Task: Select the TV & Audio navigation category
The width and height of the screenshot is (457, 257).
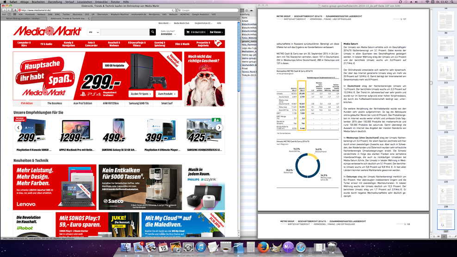Action: coord(46,44)
